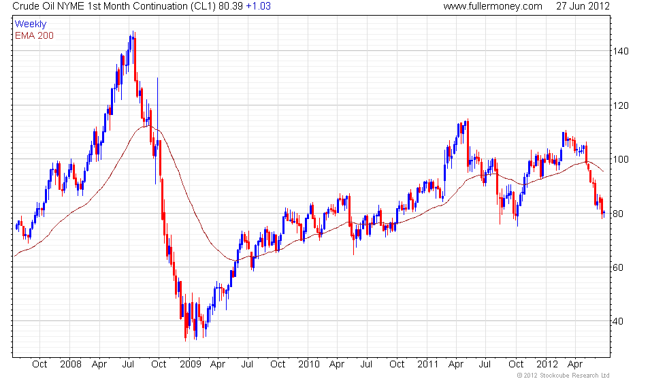Click the 2012 year label on time axis
Screen dimensions: 667x381
547,365
